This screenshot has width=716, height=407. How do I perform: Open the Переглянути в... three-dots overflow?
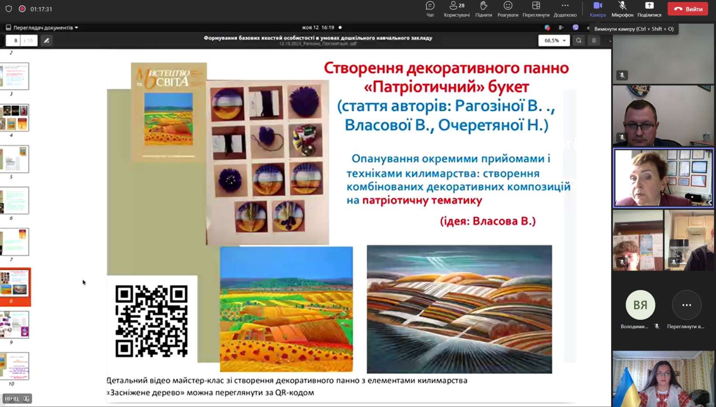pos(686,305)
